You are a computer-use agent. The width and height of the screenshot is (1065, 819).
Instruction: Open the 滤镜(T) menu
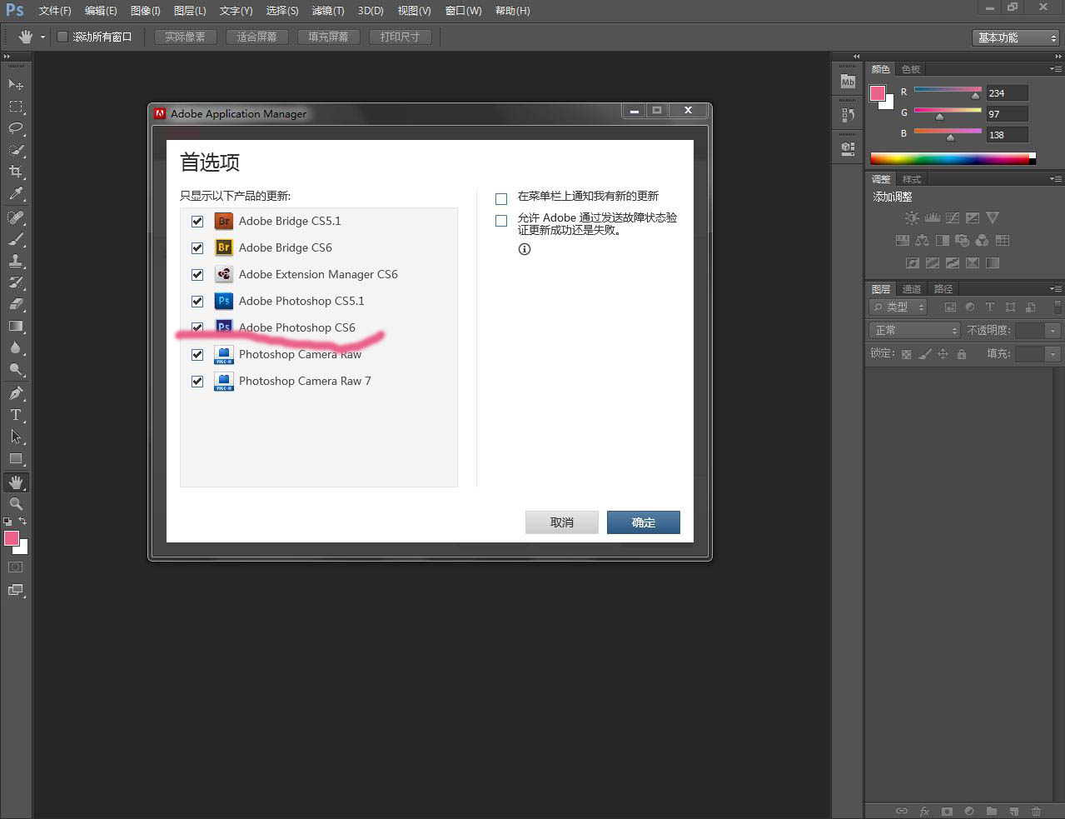point(327,11)
